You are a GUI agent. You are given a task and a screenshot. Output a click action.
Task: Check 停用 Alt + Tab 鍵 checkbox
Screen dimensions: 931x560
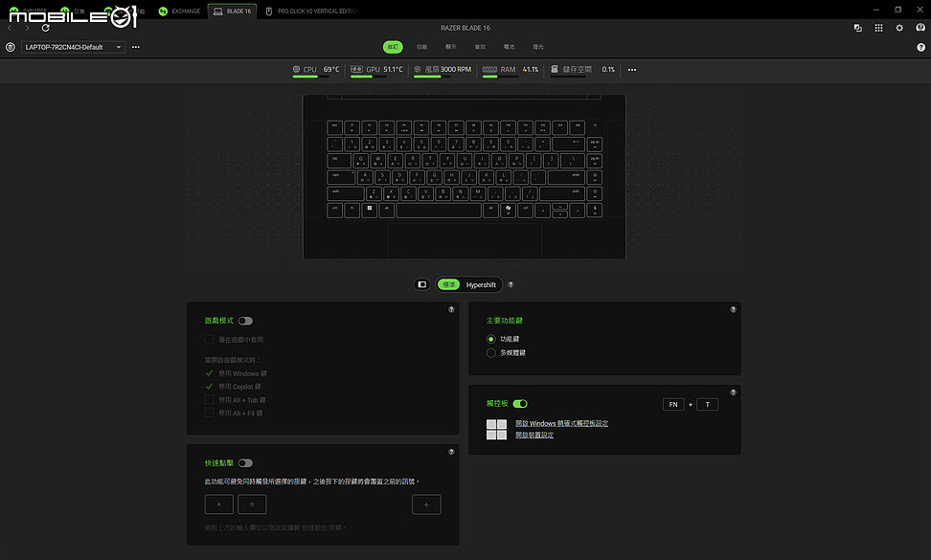point(209,400)
